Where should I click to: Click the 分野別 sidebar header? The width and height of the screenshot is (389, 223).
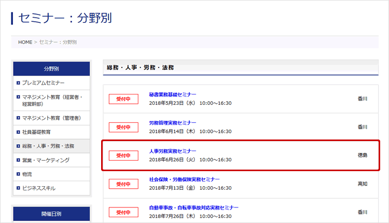coord(51,68)
